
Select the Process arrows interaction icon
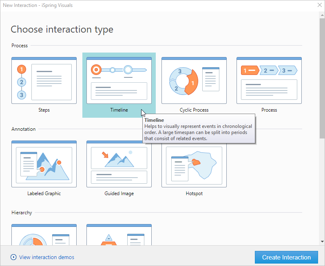coord(269,81)
